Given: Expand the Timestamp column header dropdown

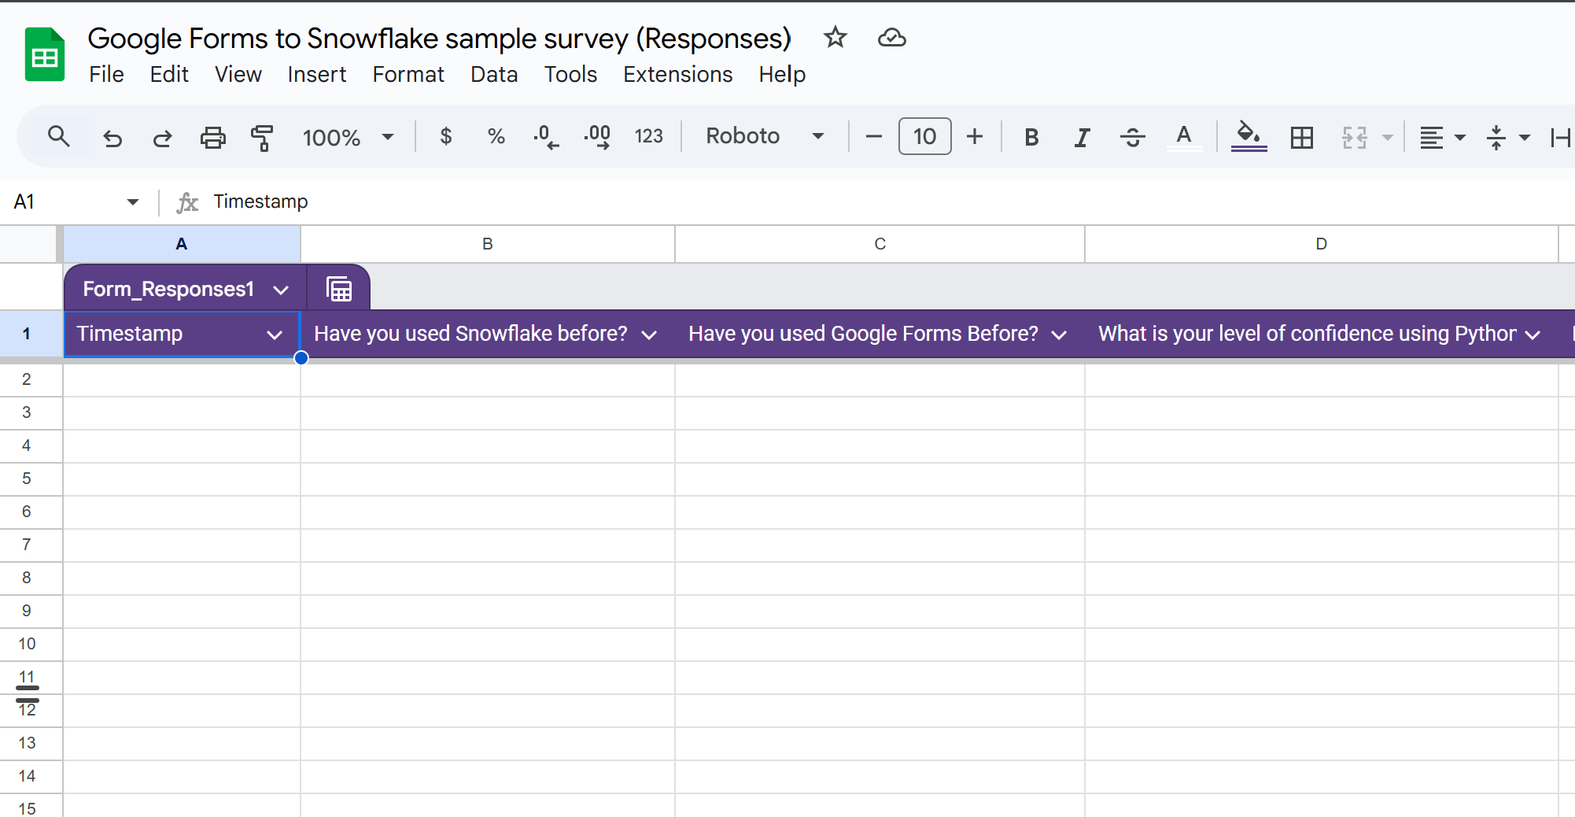Looking at the screenshot, I should (275, 335).
